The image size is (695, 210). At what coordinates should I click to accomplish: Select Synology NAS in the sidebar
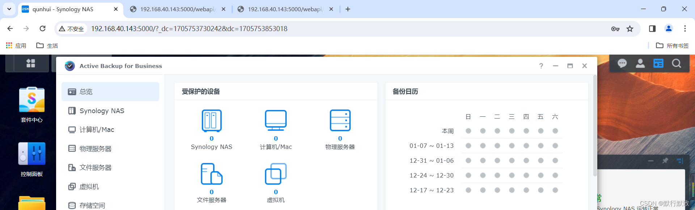[x=110, y=111]
